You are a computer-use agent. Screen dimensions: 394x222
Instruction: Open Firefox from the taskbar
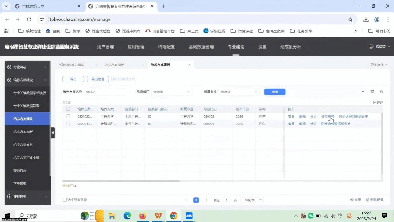coord(143,216)
